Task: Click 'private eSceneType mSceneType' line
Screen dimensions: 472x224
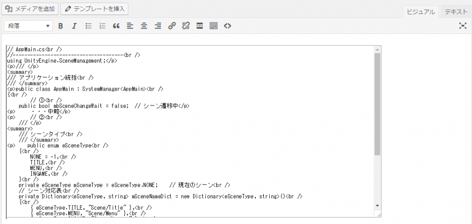Action: [x=124, y=185]
